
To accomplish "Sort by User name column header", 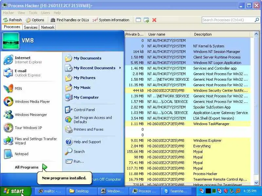I will click(168, 34).
